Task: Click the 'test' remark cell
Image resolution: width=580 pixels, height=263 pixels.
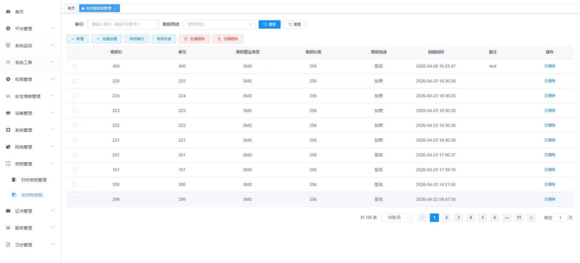Action: (x=492, y=66)
